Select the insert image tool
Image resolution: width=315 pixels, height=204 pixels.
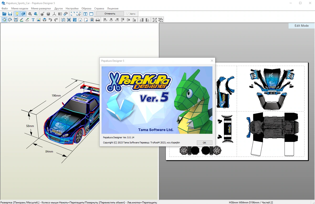(x=39, y=20)
